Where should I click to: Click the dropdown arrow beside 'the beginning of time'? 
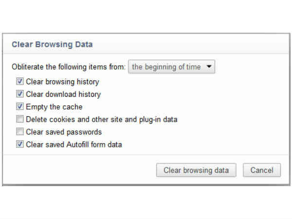click(209, 67)
